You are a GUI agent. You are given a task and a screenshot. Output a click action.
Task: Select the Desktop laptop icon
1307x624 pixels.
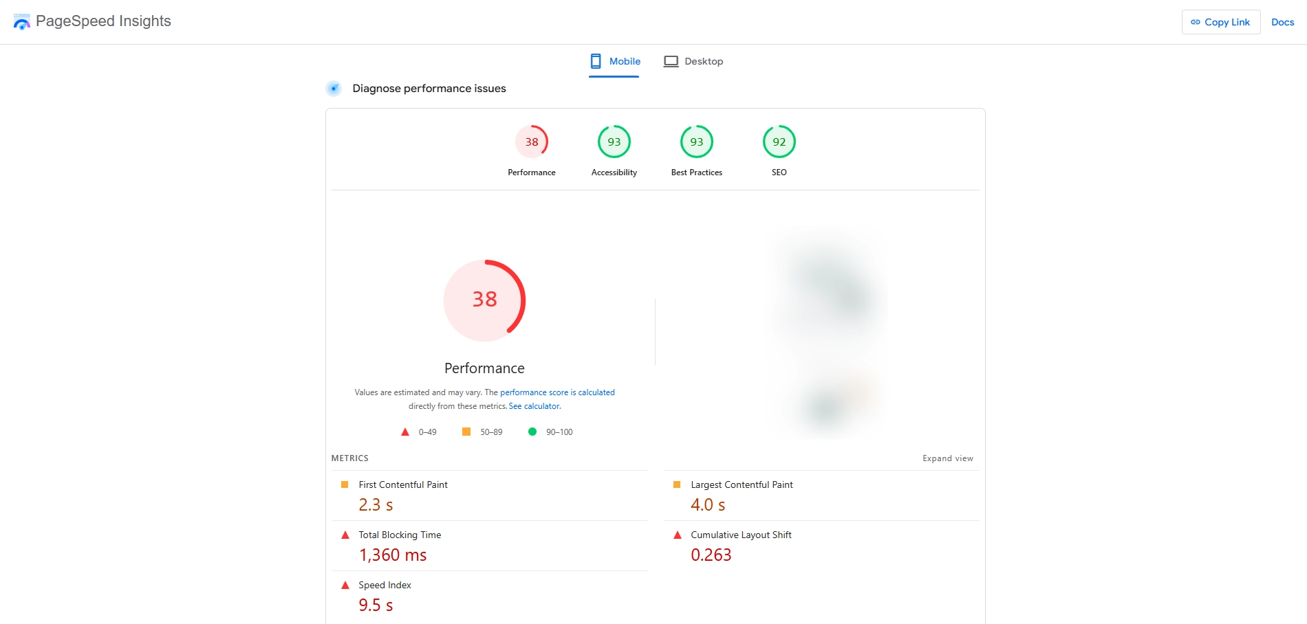coord(671,61)
